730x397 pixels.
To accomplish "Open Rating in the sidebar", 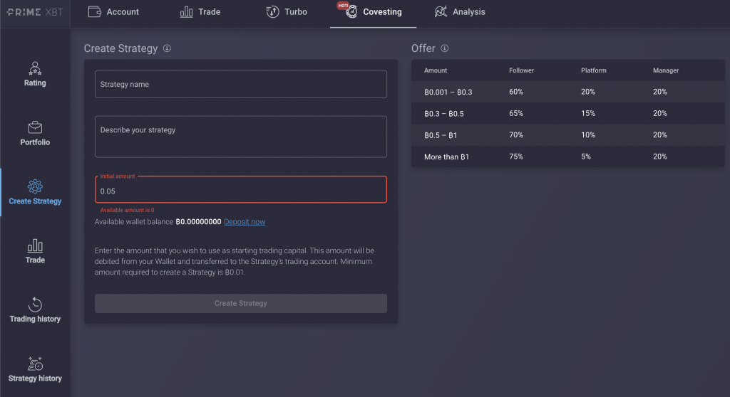I will point(35,74).
